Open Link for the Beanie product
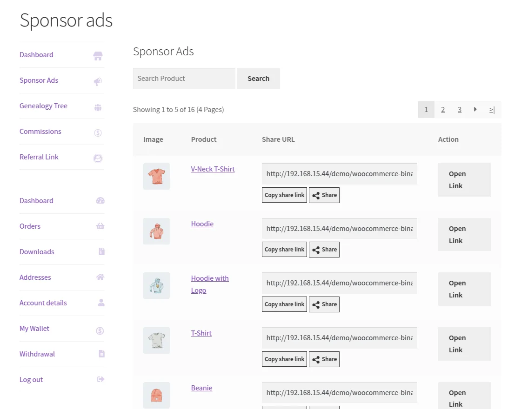This screenshot has height=409, width=521. pos(464,397)
